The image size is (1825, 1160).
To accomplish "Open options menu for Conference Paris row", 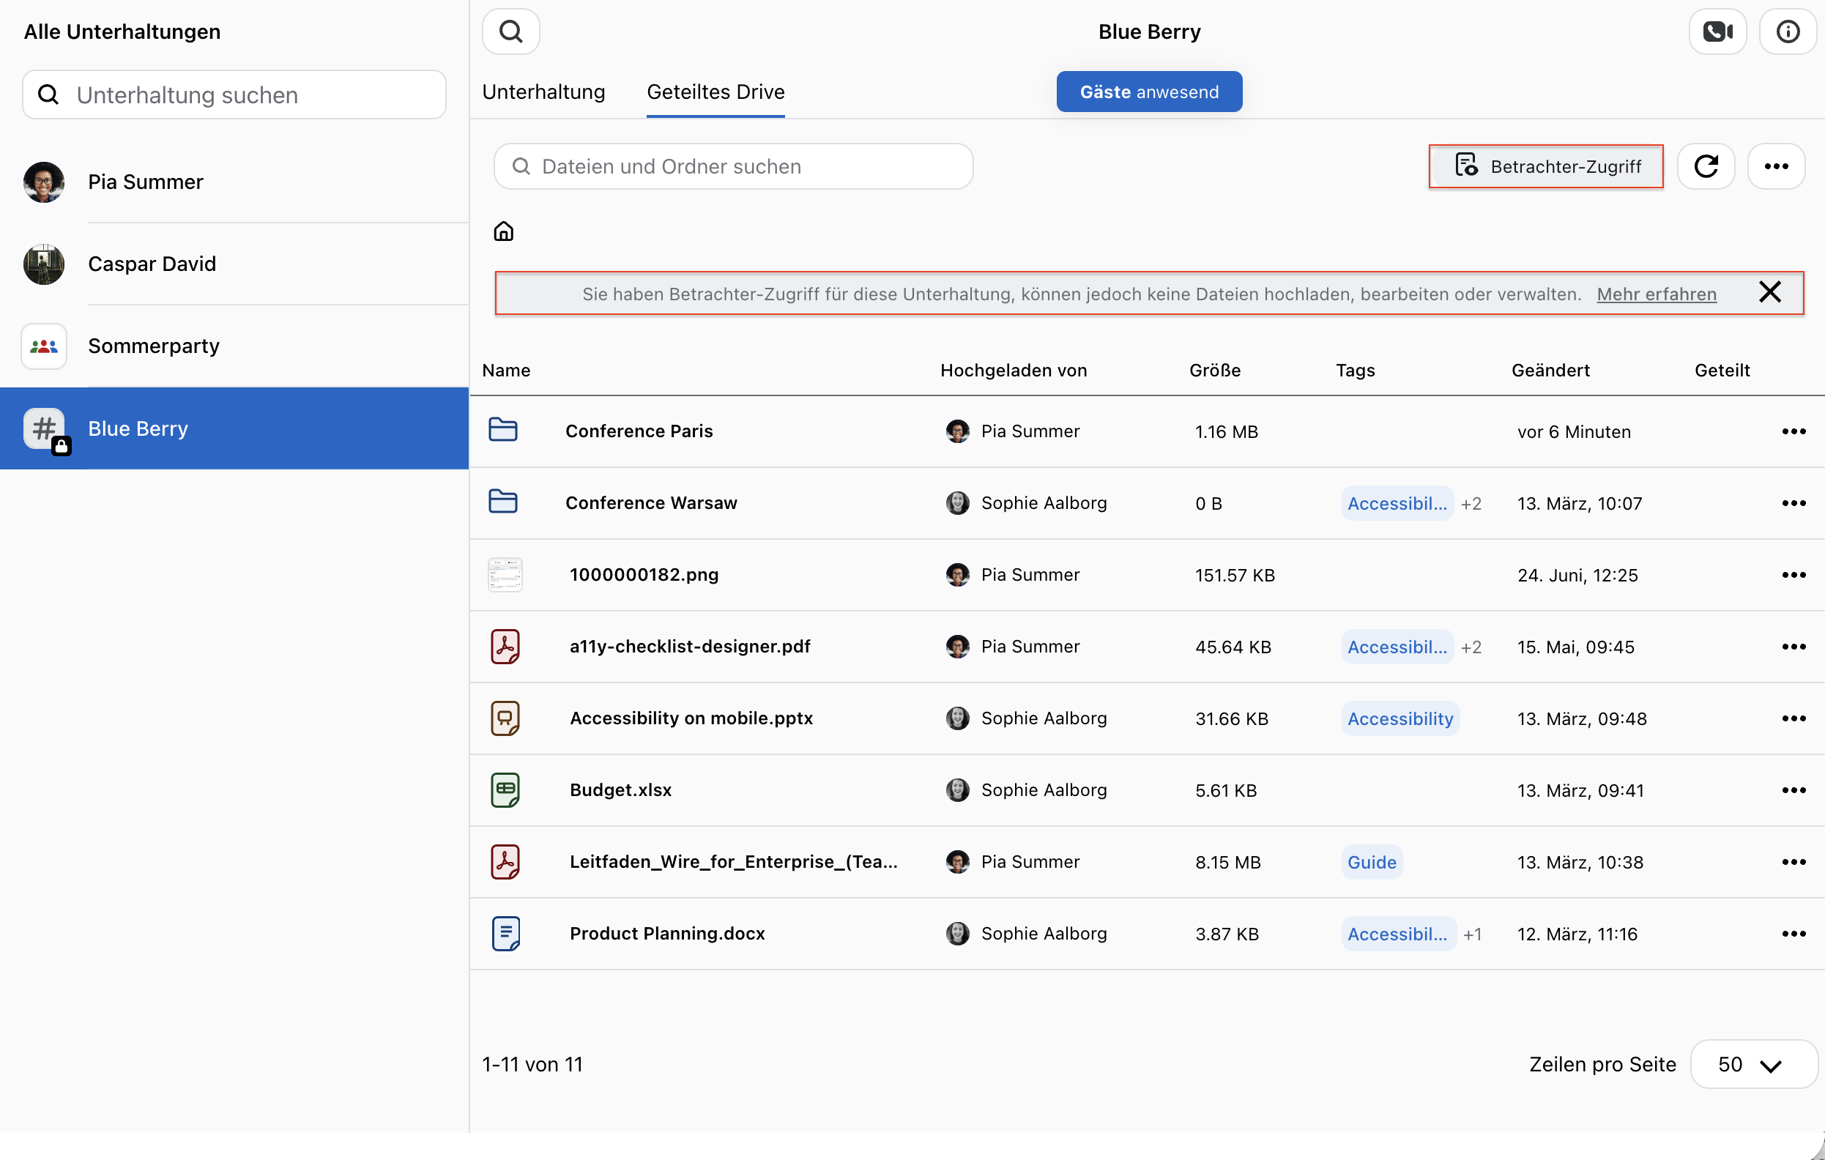I will 1794,431.
